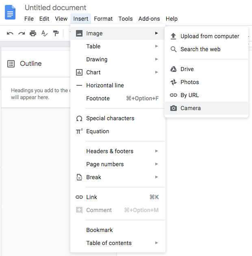
Task: Open the Add-ons menu
Action: [x=149, y=19]
